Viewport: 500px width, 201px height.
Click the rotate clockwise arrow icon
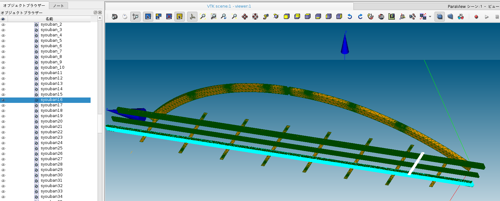[360, 17]
